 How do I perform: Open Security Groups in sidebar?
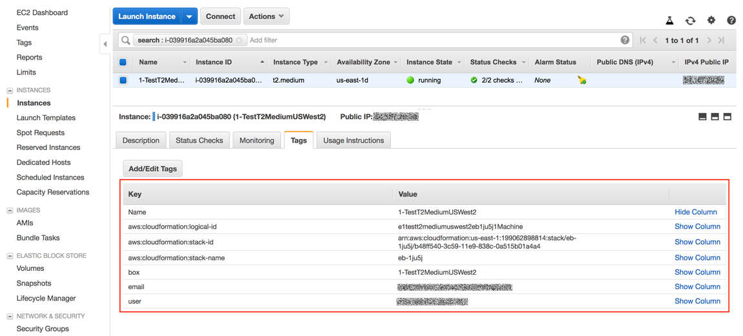tap(43, 329)
